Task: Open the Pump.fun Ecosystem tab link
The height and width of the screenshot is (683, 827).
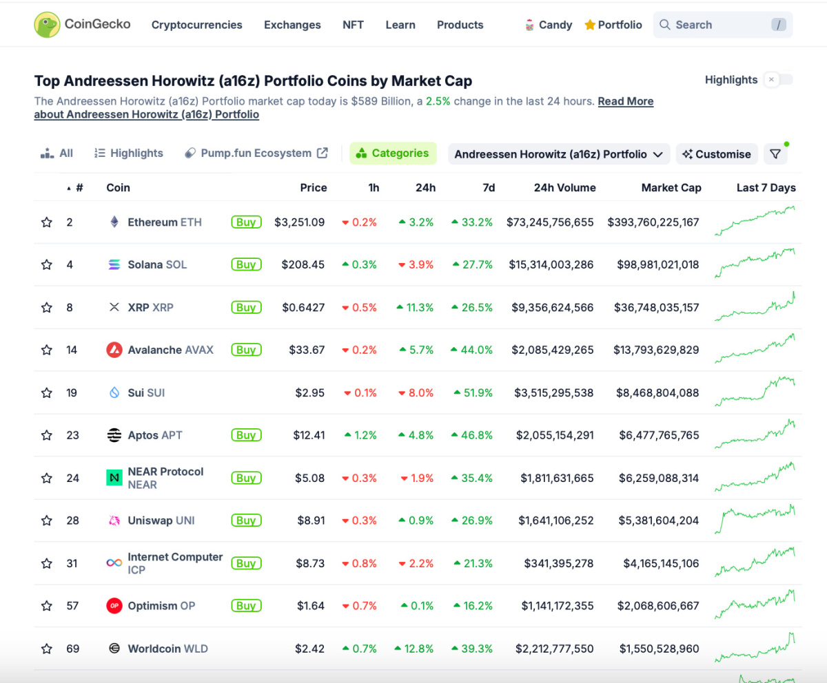Action: 256,154
